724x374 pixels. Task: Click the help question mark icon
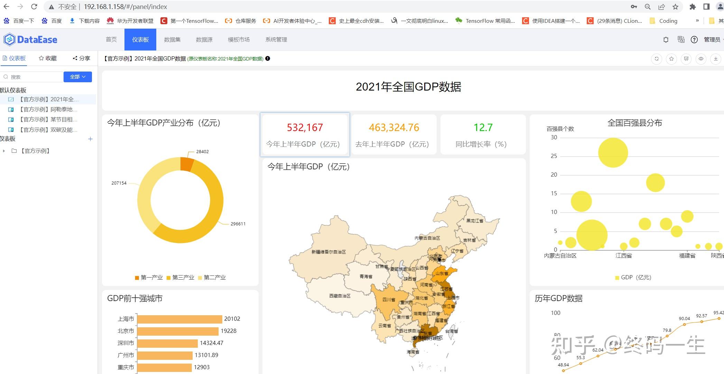[694, 40]
